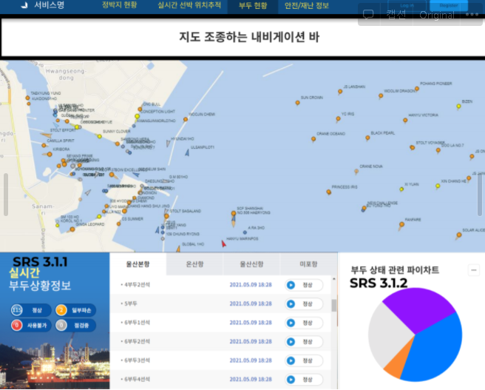Click the JS LANSHAN ship marker
The width and height of the screenshot is (485, 390).
[340, 92]
